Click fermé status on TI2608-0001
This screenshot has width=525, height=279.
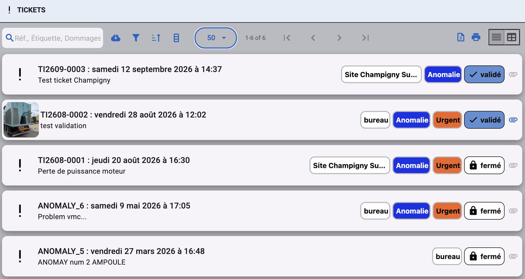click(x=484, y=165)
